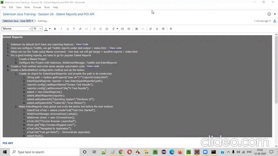Screen dimensions: 278x156
Task: Increase the indent level
Action: coord(129,29)
